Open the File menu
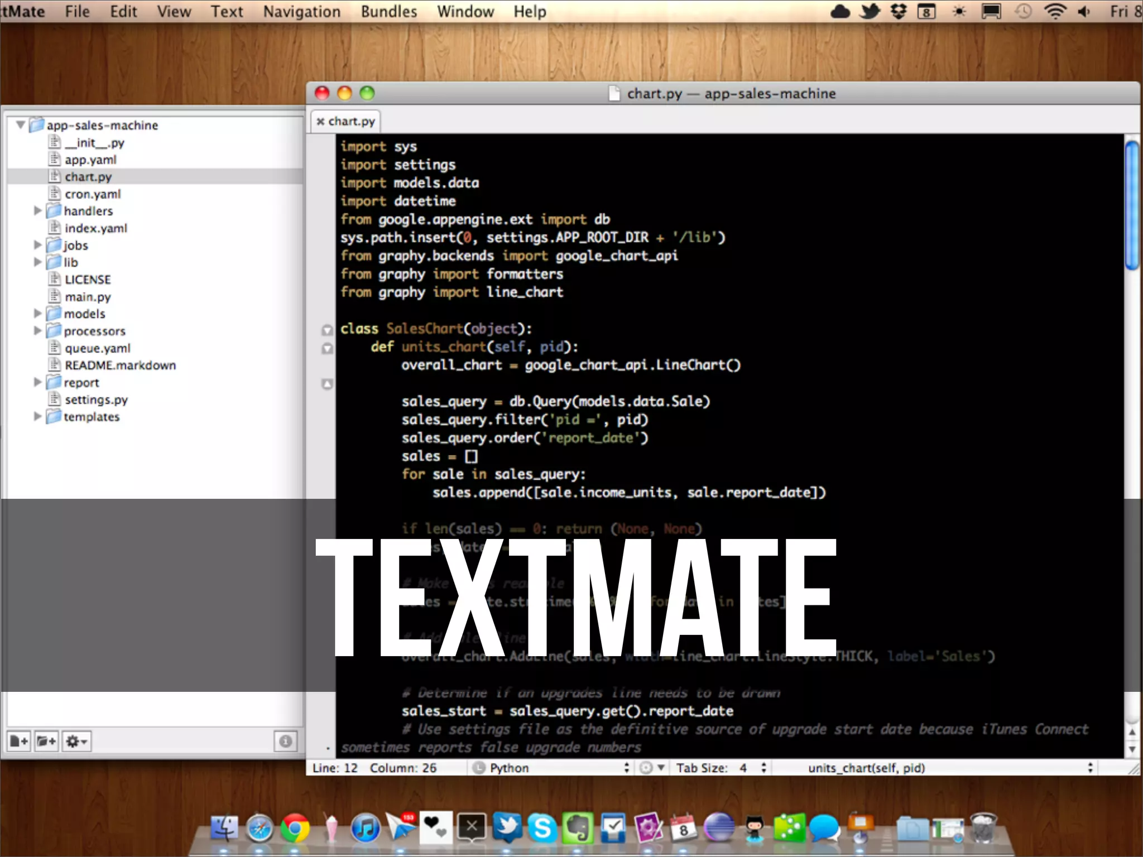Screen dimensions: 1143x857 (x=77, y=11)
